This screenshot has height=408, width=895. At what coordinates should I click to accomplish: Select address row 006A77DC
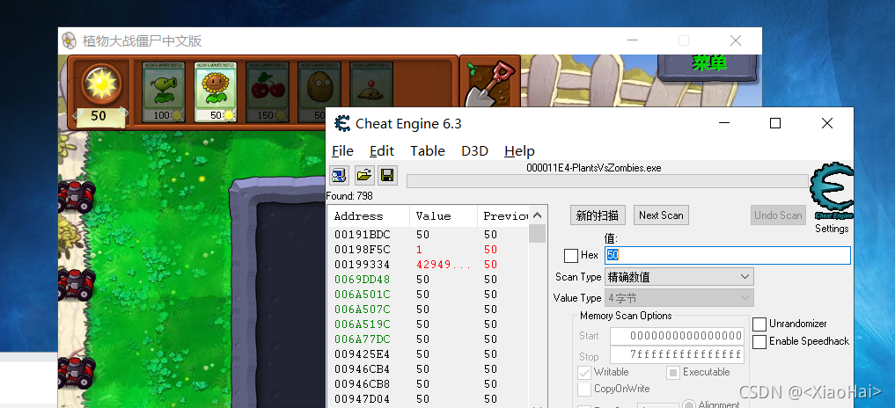click(x=429, y=339)
